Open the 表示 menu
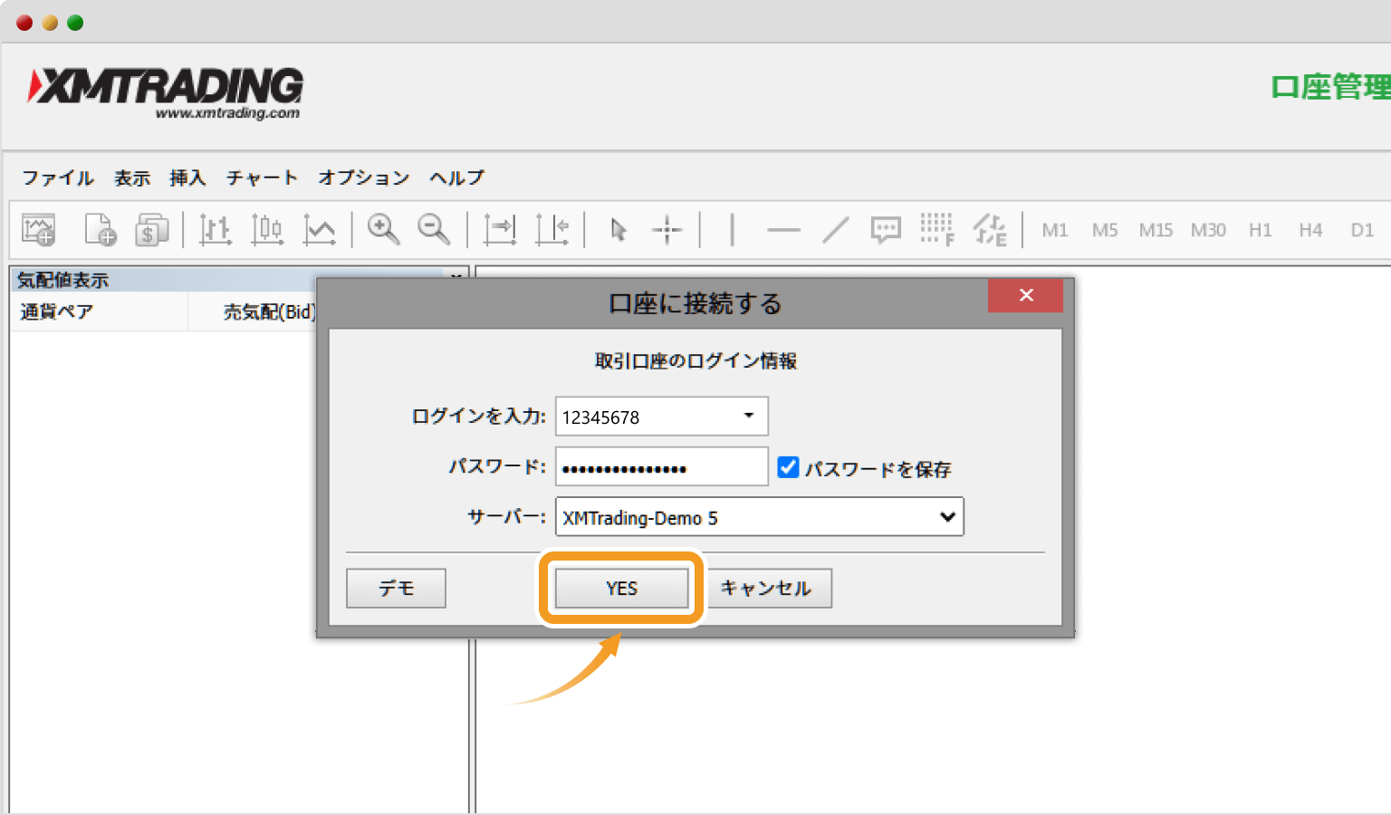Viewport: 1391px width, 815px height. 132,177
